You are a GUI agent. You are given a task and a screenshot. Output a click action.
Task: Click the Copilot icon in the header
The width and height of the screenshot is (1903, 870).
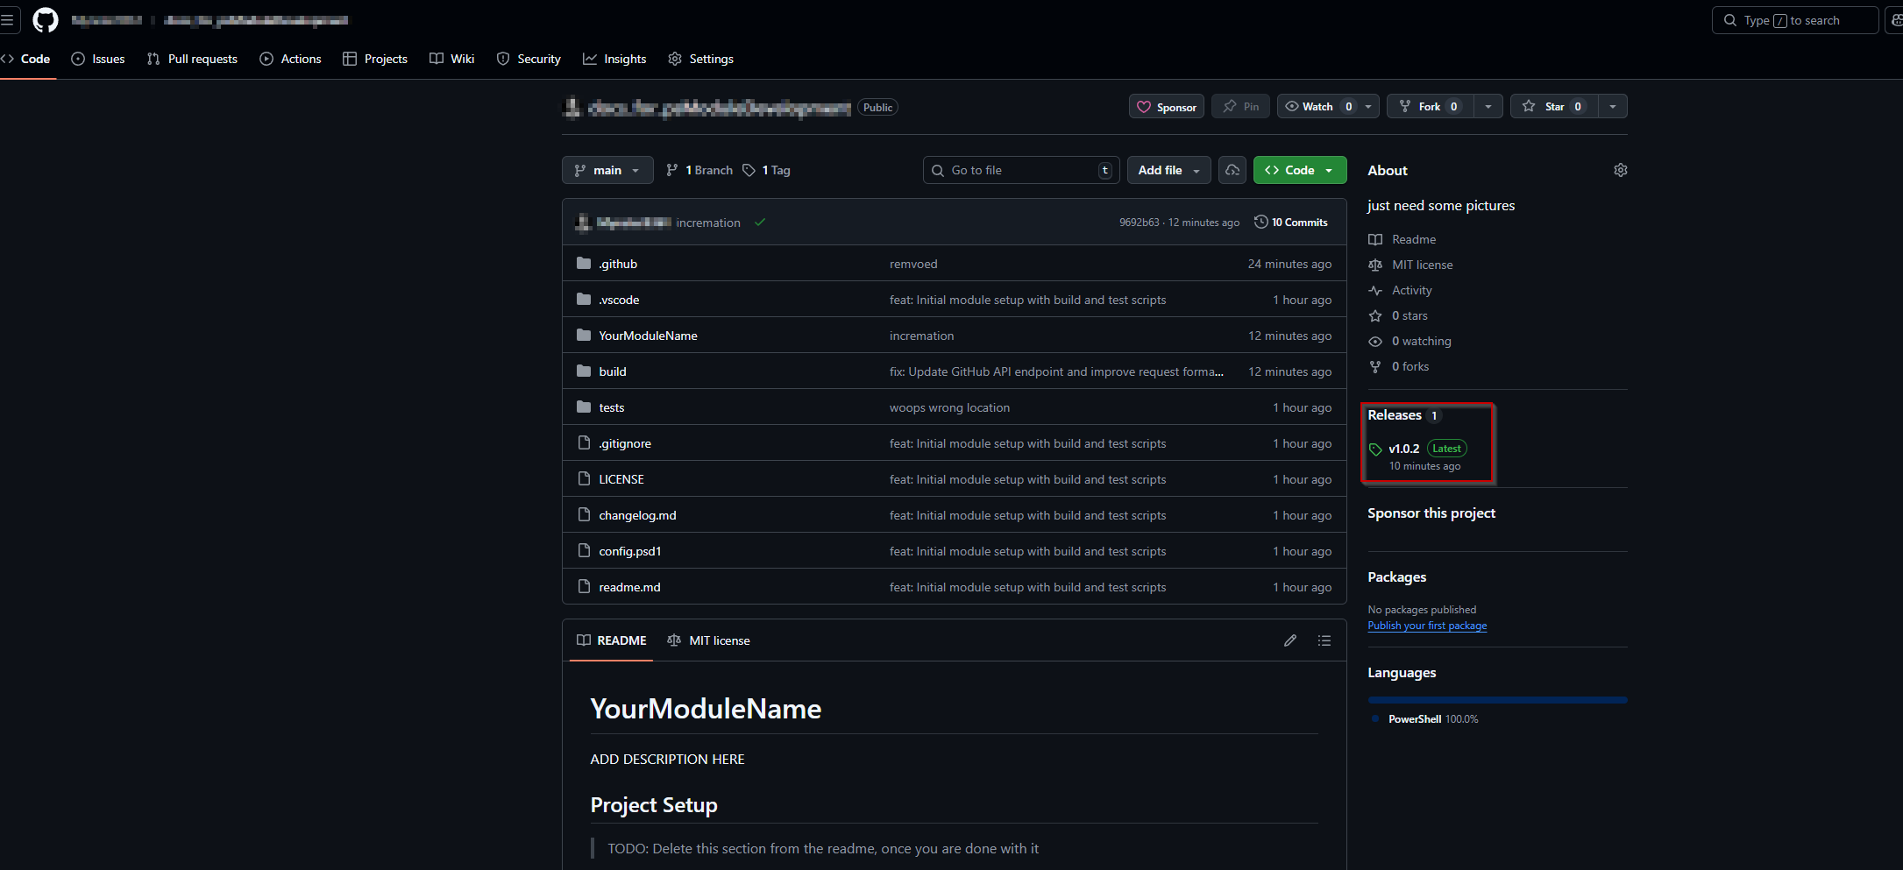pos(1898,20)
